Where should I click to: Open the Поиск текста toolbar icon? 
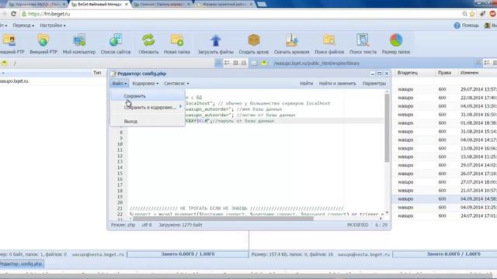tap(363, 40)
